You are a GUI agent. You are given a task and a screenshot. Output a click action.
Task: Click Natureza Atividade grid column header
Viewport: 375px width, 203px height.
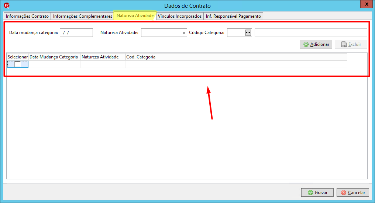(103, 57)
